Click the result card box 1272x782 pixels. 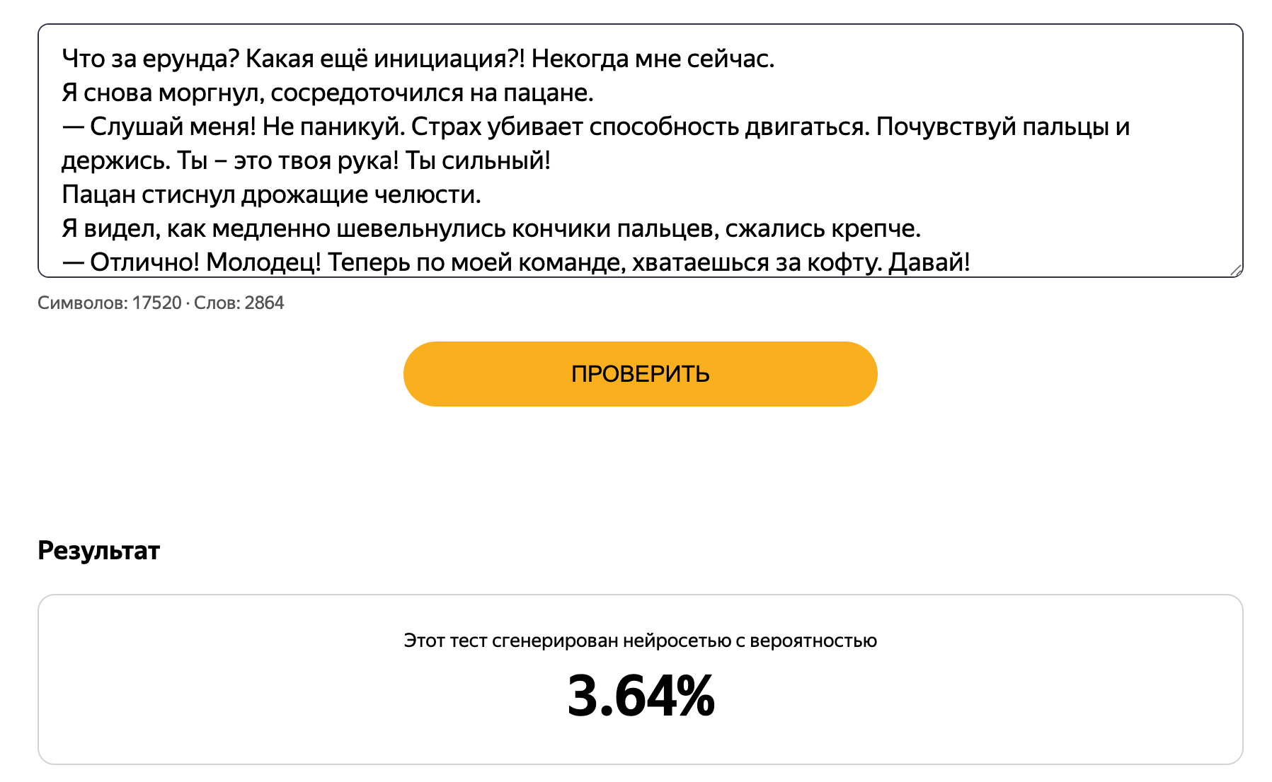tap(640, 679)
